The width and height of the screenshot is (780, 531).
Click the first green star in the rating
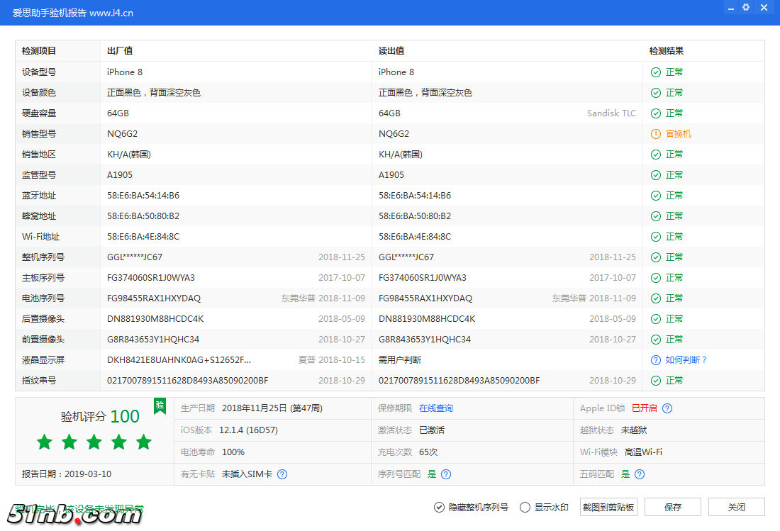[44, 441]
